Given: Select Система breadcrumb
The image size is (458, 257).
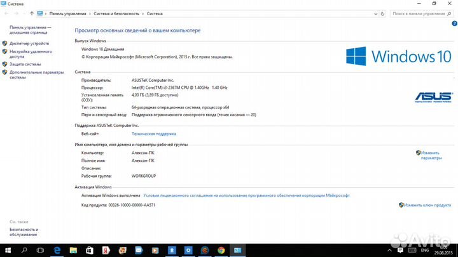Looking at the screenshot, I should [x=155, y=14].
